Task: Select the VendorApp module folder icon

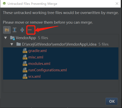Action: pyautogui.click(x=12, y=38)
